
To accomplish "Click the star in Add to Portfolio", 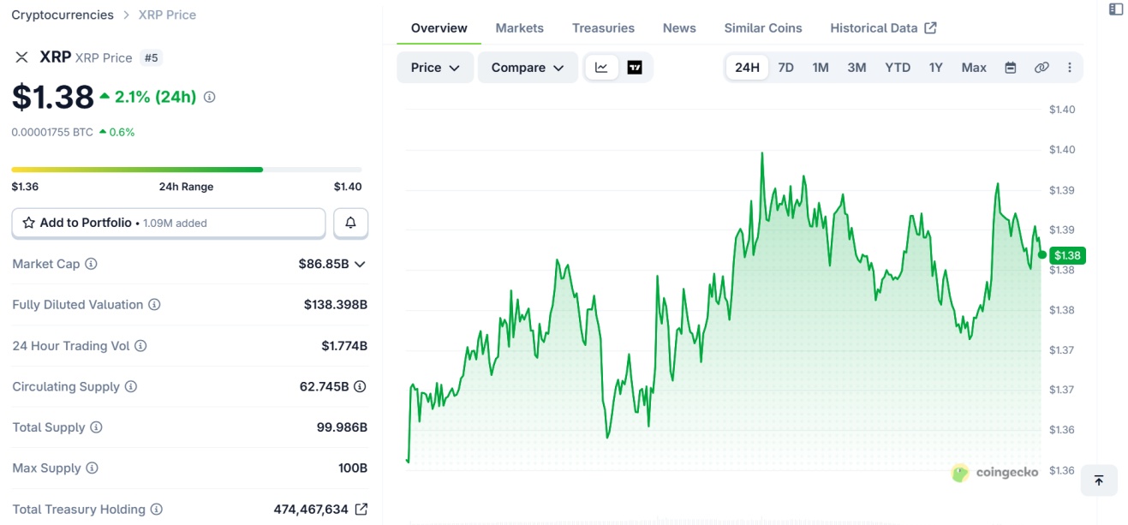I will point(28,223).
